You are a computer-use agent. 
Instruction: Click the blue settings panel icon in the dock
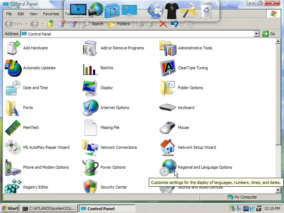point(129,10)
